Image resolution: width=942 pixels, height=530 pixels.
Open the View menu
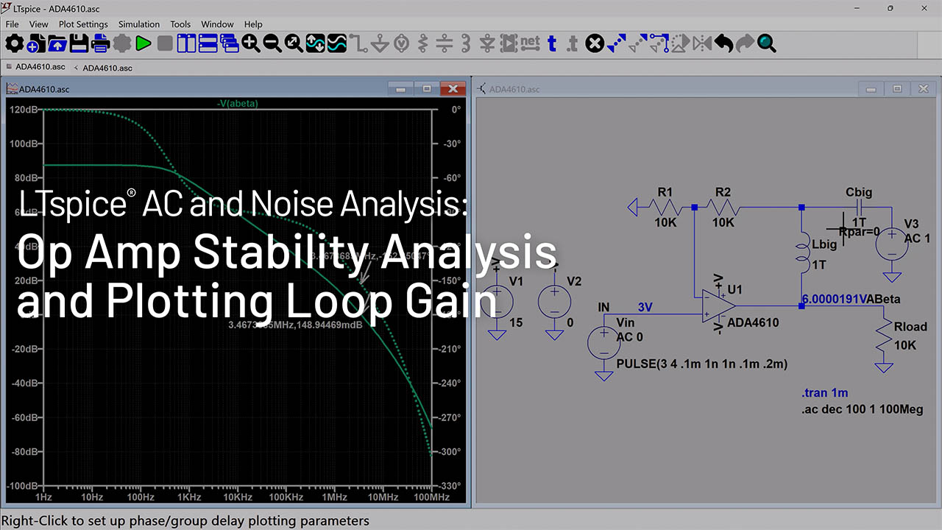tap(39, 24)
